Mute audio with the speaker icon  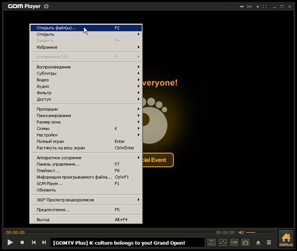click(x=241, y=233)
